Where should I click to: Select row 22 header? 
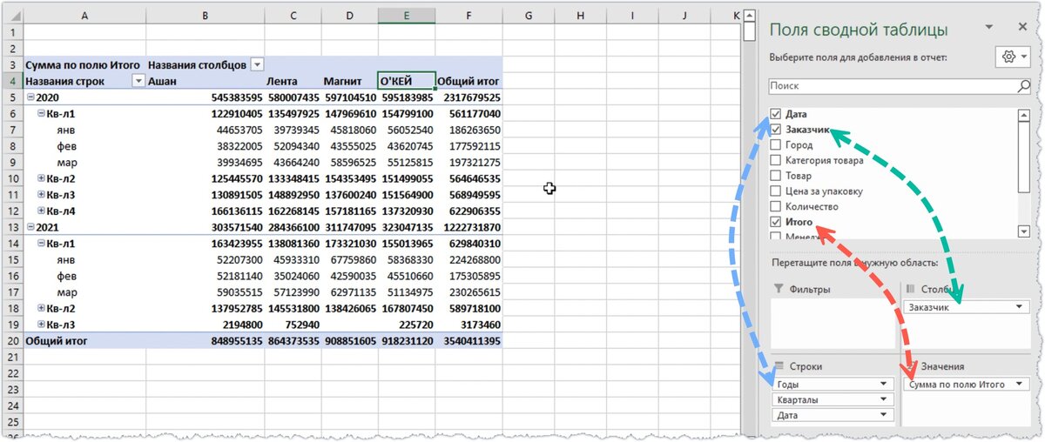click(x=11, y=372)
